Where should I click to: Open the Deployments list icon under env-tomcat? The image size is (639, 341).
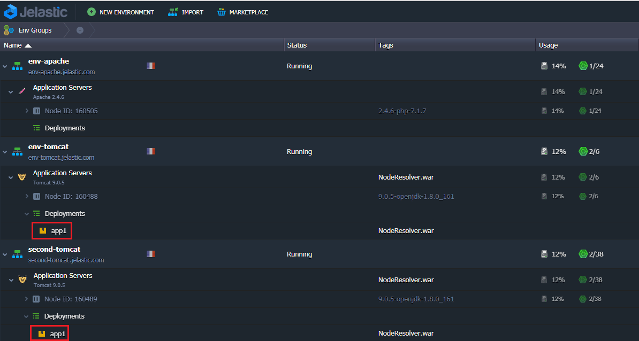[x=37, y=213]
